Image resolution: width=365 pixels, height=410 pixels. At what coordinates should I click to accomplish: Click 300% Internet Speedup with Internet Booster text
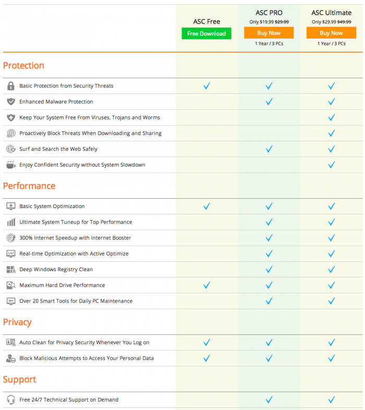[75, 238]
